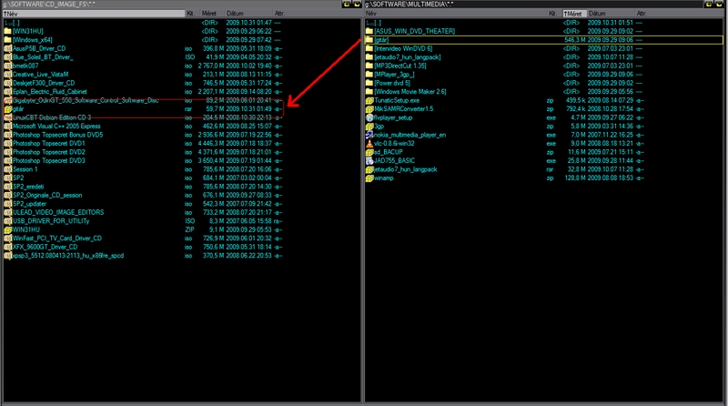Select Eplan_Electric_Fluid_Cabinet file name

(50, 92)
